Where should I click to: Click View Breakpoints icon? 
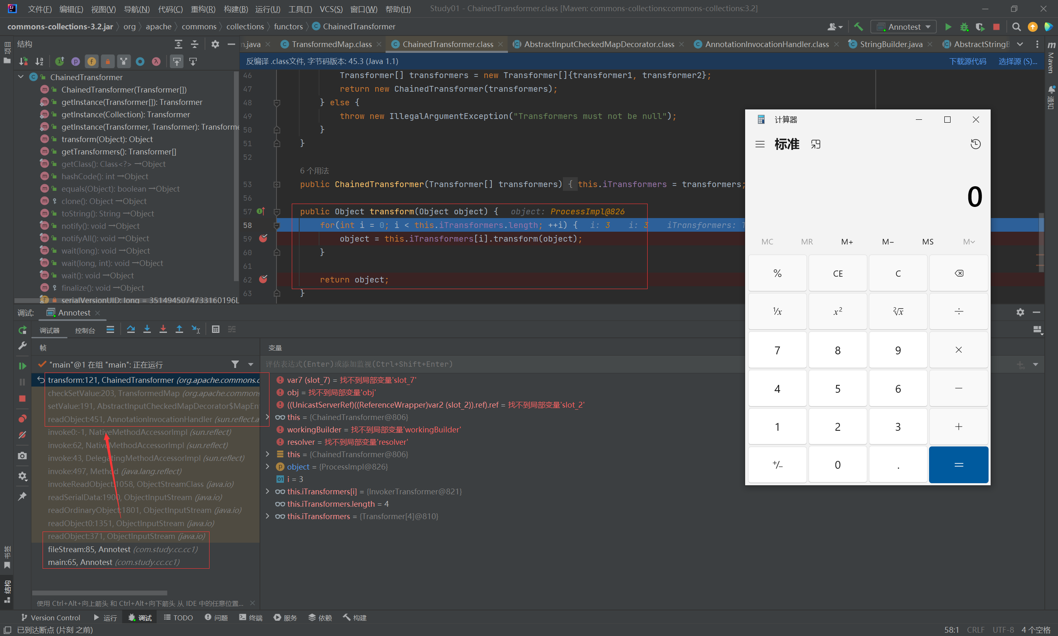click(x=22, y=418)
